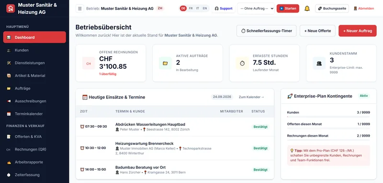Select Heizungswartung Brennercheck appointment
383x183 pixels.
click(145, 143)
